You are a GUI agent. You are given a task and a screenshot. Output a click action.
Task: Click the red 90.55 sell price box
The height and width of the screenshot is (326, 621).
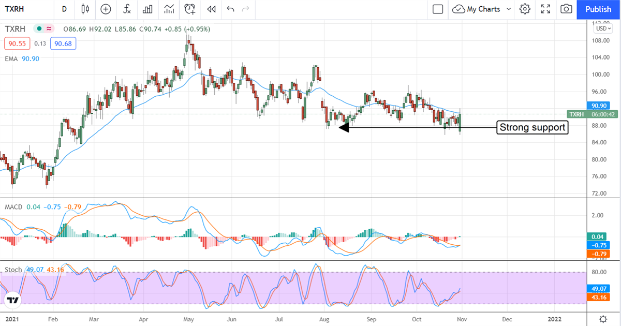[17, 43]
